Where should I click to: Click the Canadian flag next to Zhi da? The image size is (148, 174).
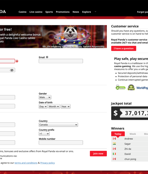114,149
